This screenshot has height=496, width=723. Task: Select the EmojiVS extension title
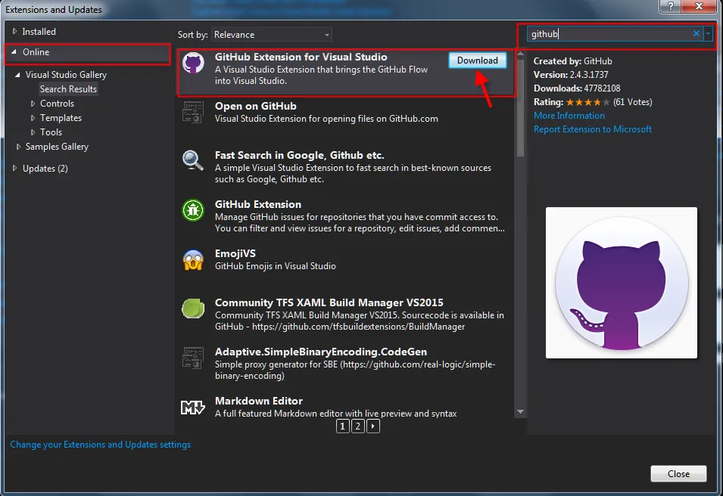coord(235,253)
